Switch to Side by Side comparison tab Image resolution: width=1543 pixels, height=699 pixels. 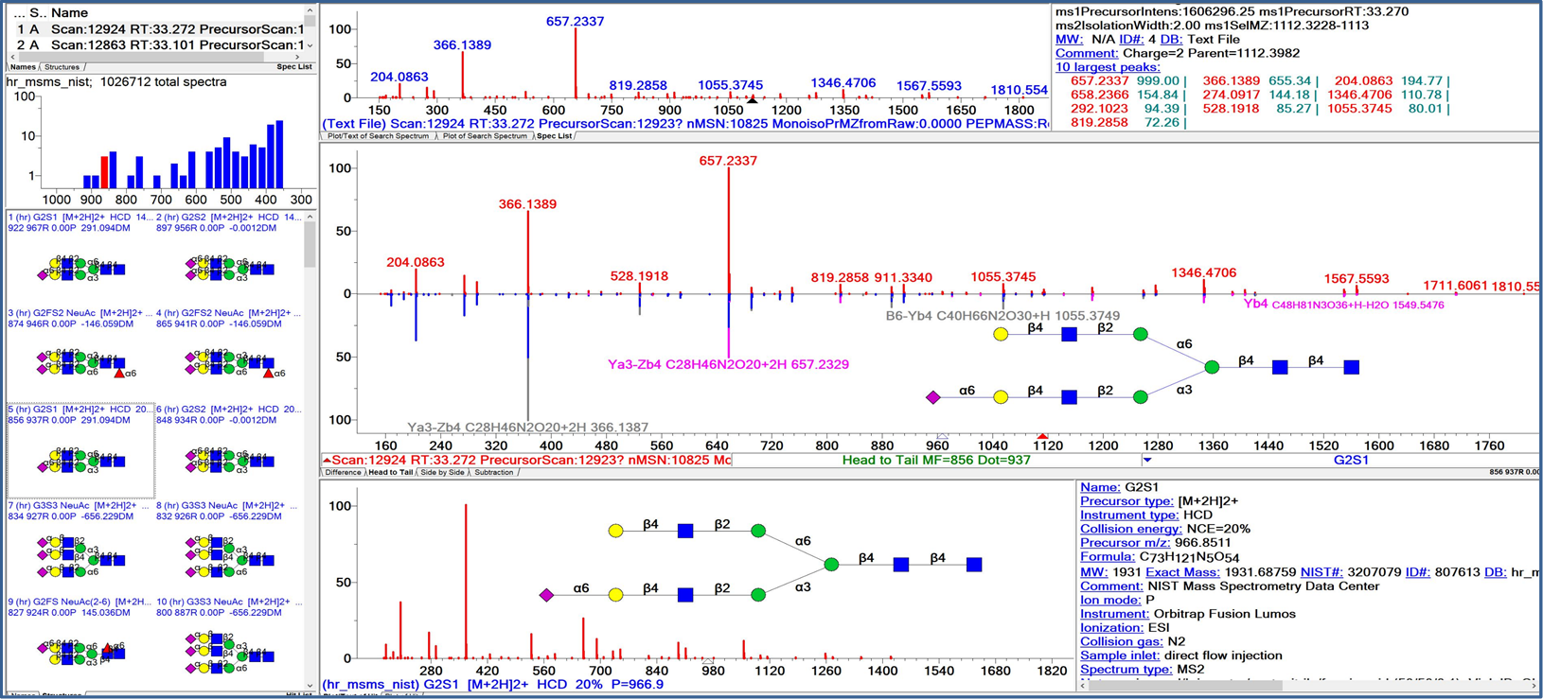[442, 472]
